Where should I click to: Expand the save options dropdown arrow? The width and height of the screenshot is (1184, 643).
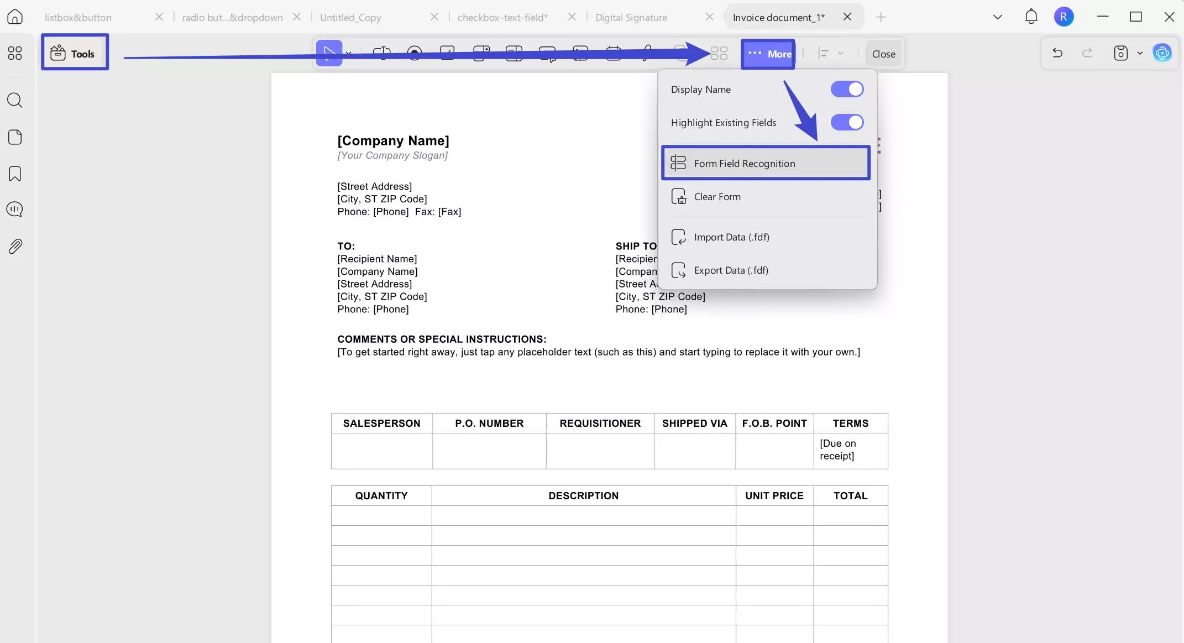(x=1140, y=53)
